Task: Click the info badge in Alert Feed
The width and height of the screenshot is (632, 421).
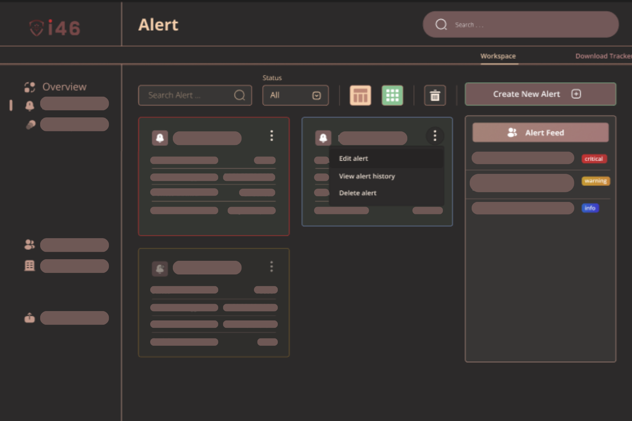Action: coord(590,208)
